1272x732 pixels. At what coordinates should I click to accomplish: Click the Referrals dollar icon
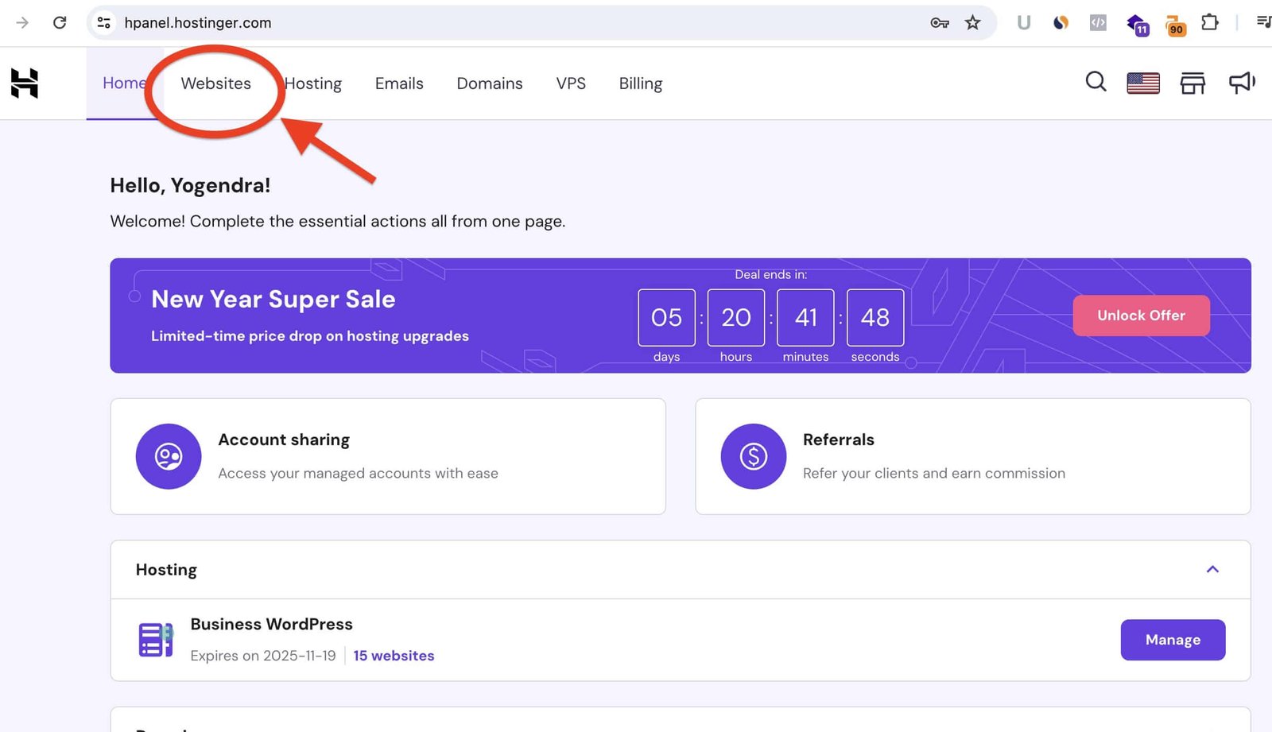(753, 456)
